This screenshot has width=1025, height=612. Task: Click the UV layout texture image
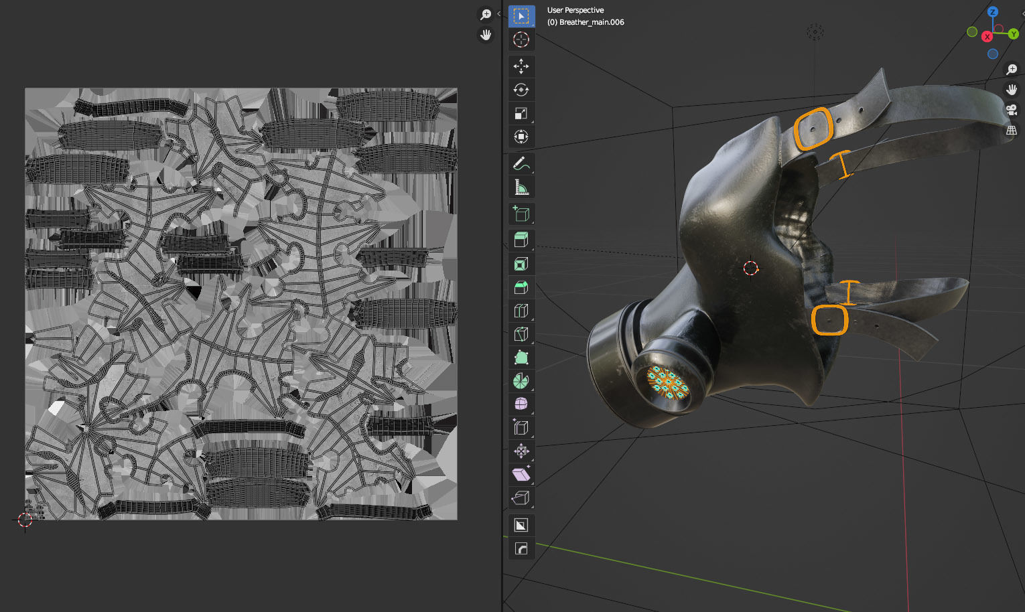coord(241,304)
